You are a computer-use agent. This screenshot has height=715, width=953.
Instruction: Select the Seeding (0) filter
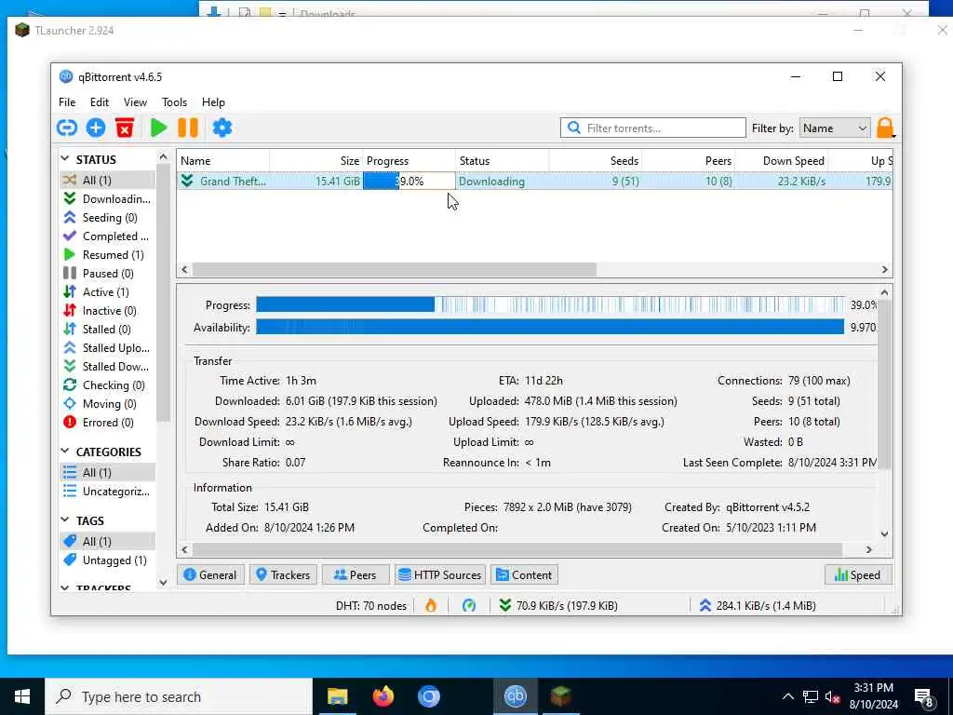pyautogui.click(x=108, y=218)
